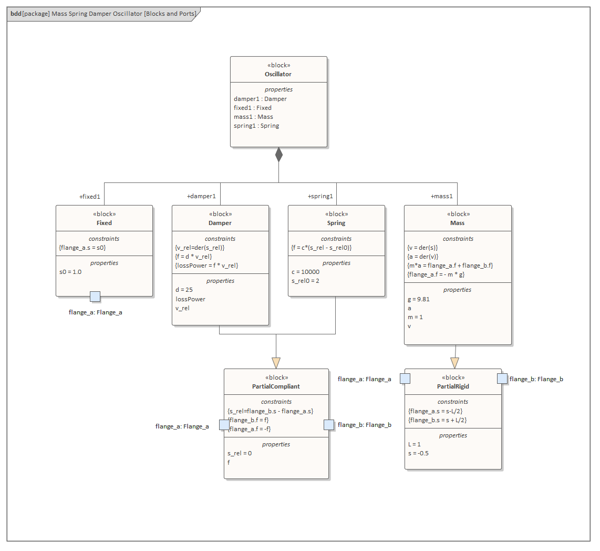Click the +damper1 association role label

tap(201, 197)
